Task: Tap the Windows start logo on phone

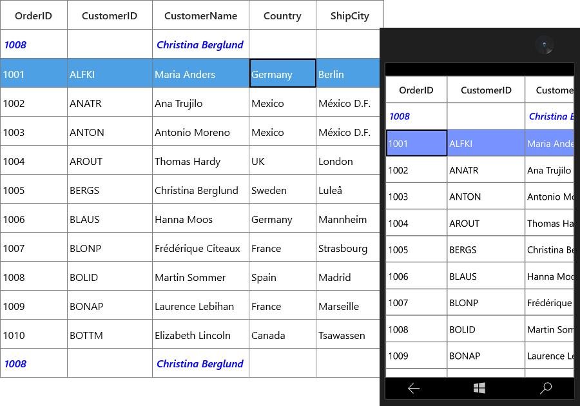Action: coord(479,388)
